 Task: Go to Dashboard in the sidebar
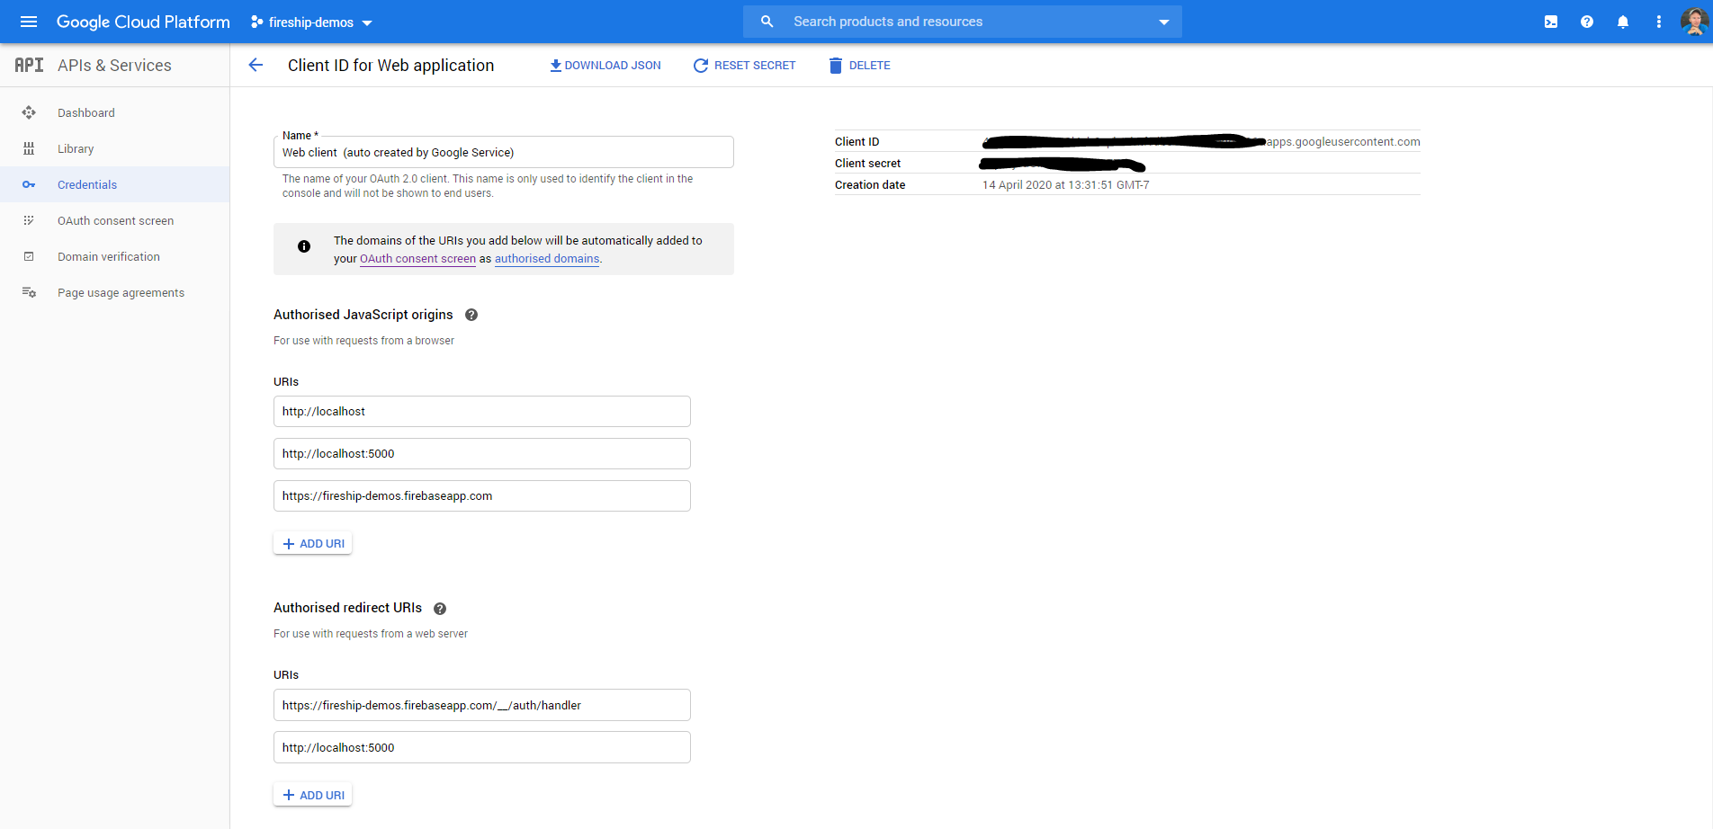(86, 112)
